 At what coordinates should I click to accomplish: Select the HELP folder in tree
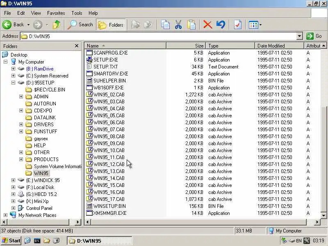40,146
